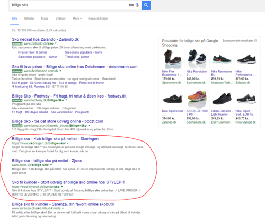Image resolution: width=265 pixels, height=220 pixels.
Task: Open the Nike Flex Experience 4 shoe image
Action: [173, 59]
